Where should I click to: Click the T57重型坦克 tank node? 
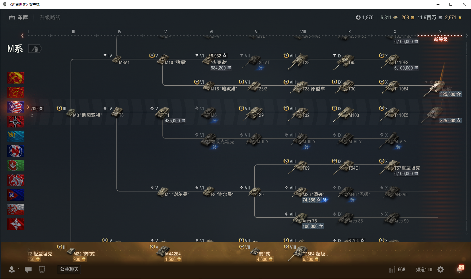pos(399,168)
